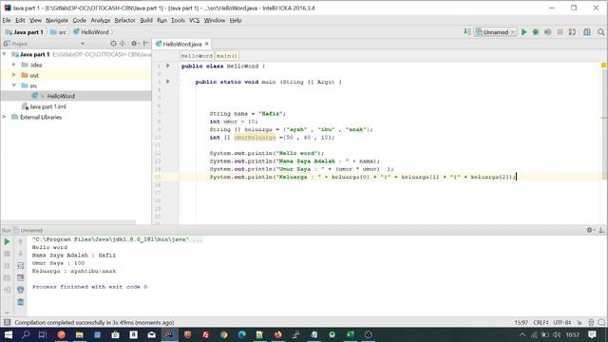The image size is (608, 342).
Task: Click the UTF-8 encoding selector
Action: point(562,323)
